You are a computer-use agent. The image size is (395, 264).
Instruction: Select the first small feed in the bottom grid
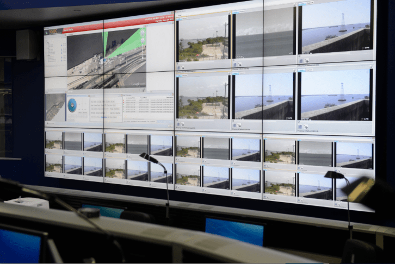54,141
